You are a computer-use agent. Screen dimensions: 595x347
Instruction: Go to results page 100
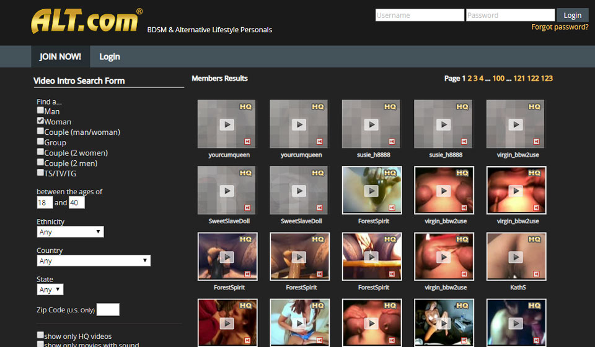[498, 79]
